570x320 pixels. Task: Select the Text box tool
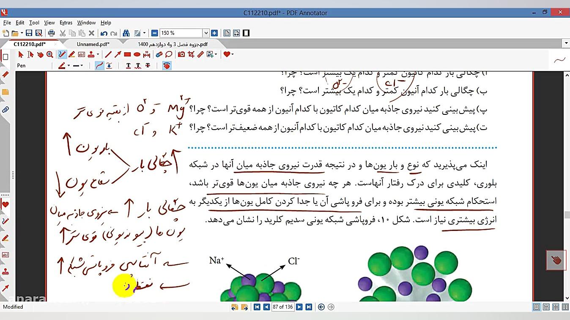81,54
